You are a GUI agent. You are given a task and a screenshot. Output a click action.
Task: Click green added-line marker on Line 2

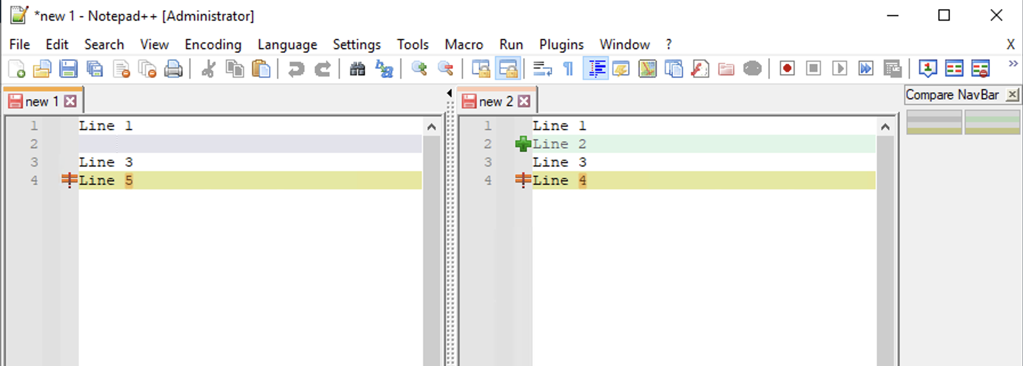click(x=522, y=144)
